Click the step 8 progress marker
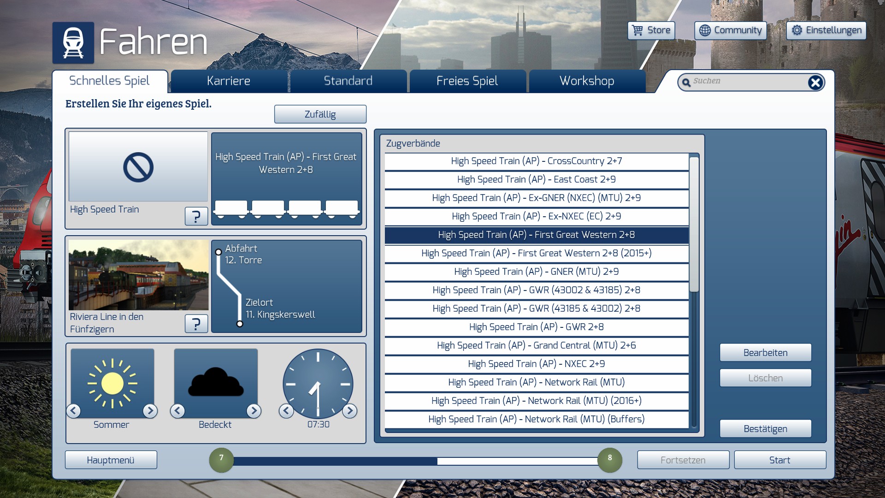The image size is (885, 498). pyautogui.click(x=610, y=460)
